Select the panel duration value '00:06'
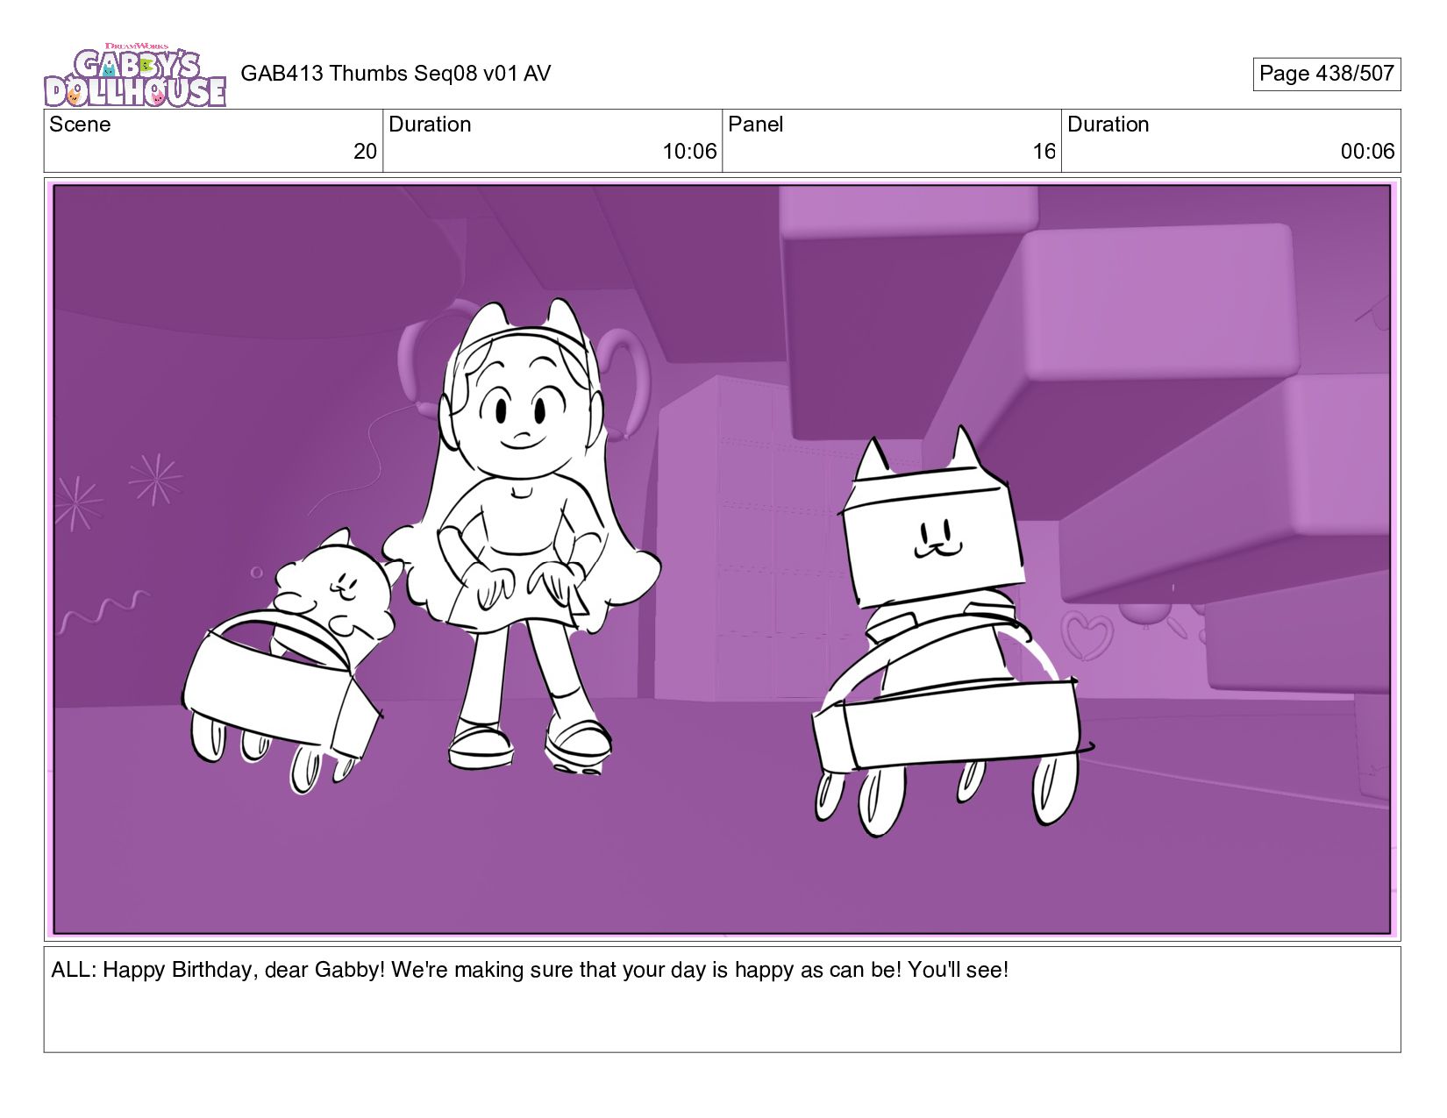The height and width of the screenshot is (1118, 1447). pos(1367,152)
